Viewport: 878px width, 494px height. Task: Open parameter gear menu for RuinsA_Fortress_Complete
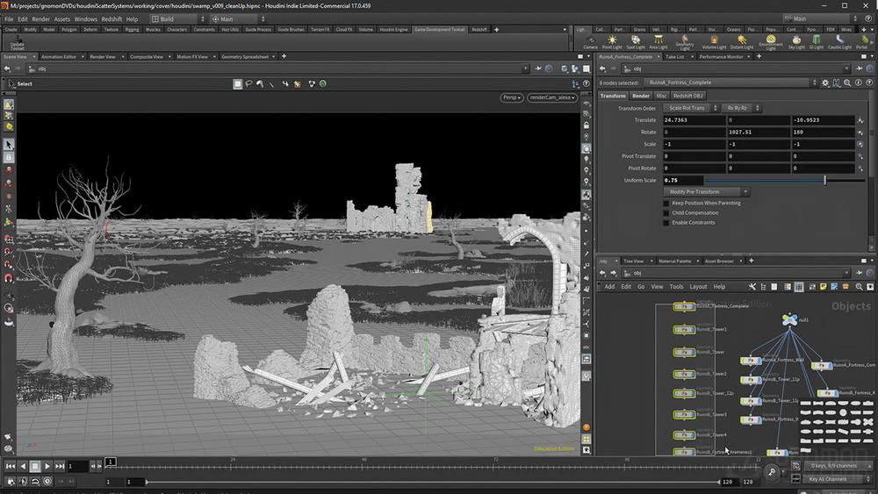pos(825,82)
